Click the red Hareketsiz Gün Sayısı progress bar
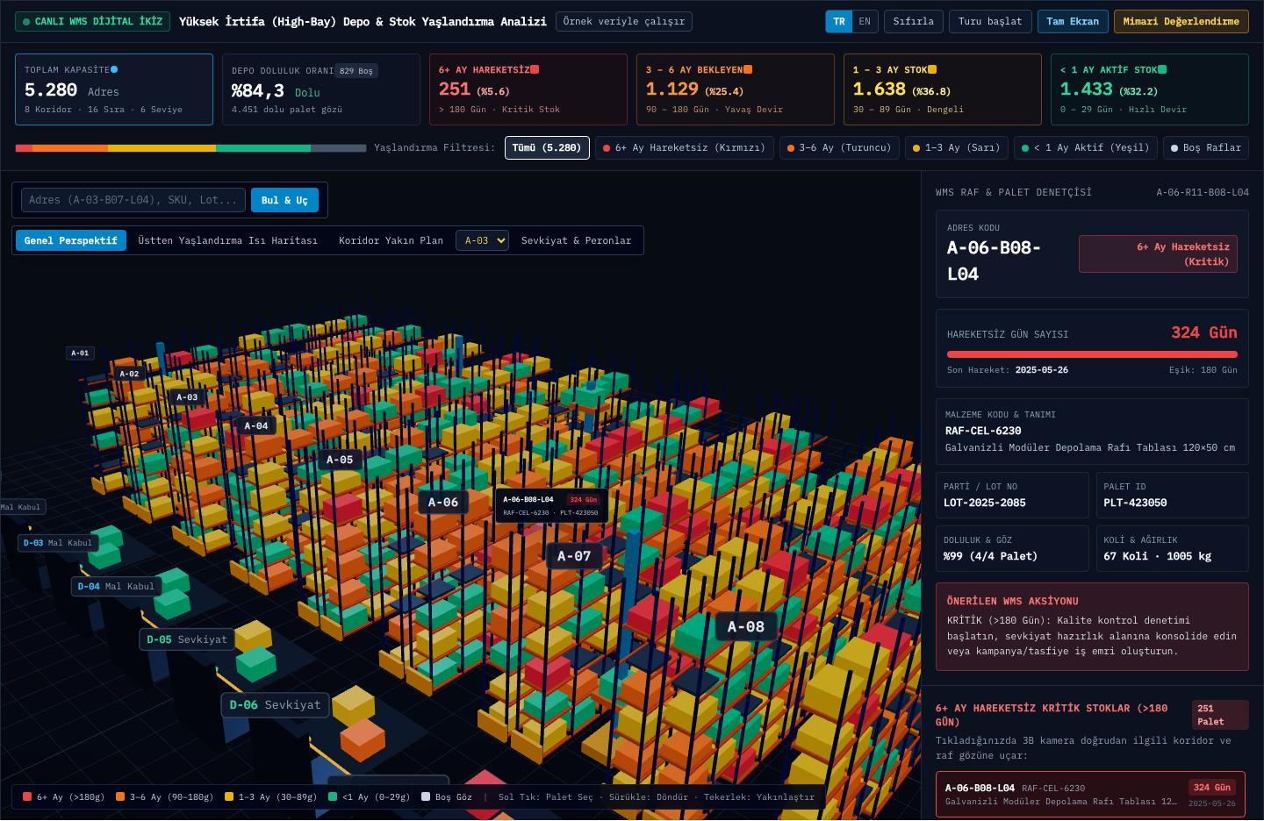The height and width of the screenshot is (821, 1264). 1092,354
